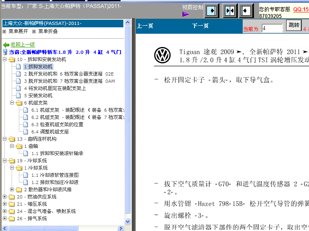309x231 pixels.
Task: Click the tree scroll up arrow
Action: 128,22
